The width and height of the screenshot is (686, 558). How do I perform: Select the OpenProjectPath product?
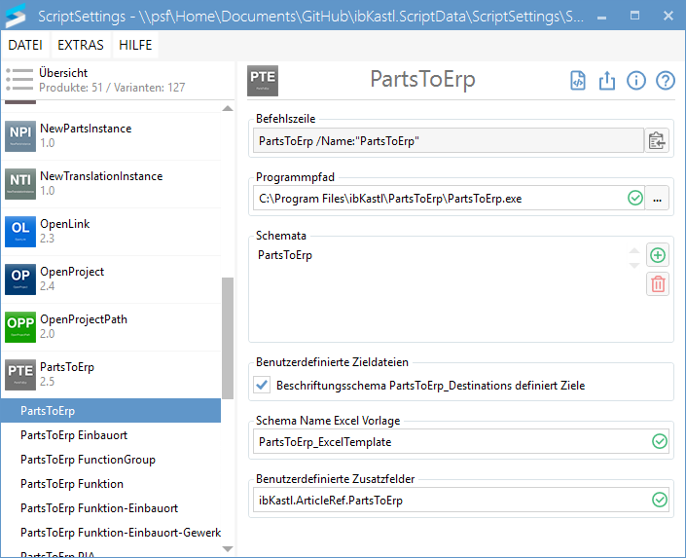pos(83,326)
